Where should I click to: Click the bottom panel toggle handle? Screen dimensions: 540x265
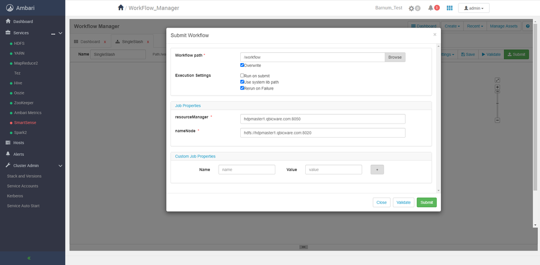point(304,247)
